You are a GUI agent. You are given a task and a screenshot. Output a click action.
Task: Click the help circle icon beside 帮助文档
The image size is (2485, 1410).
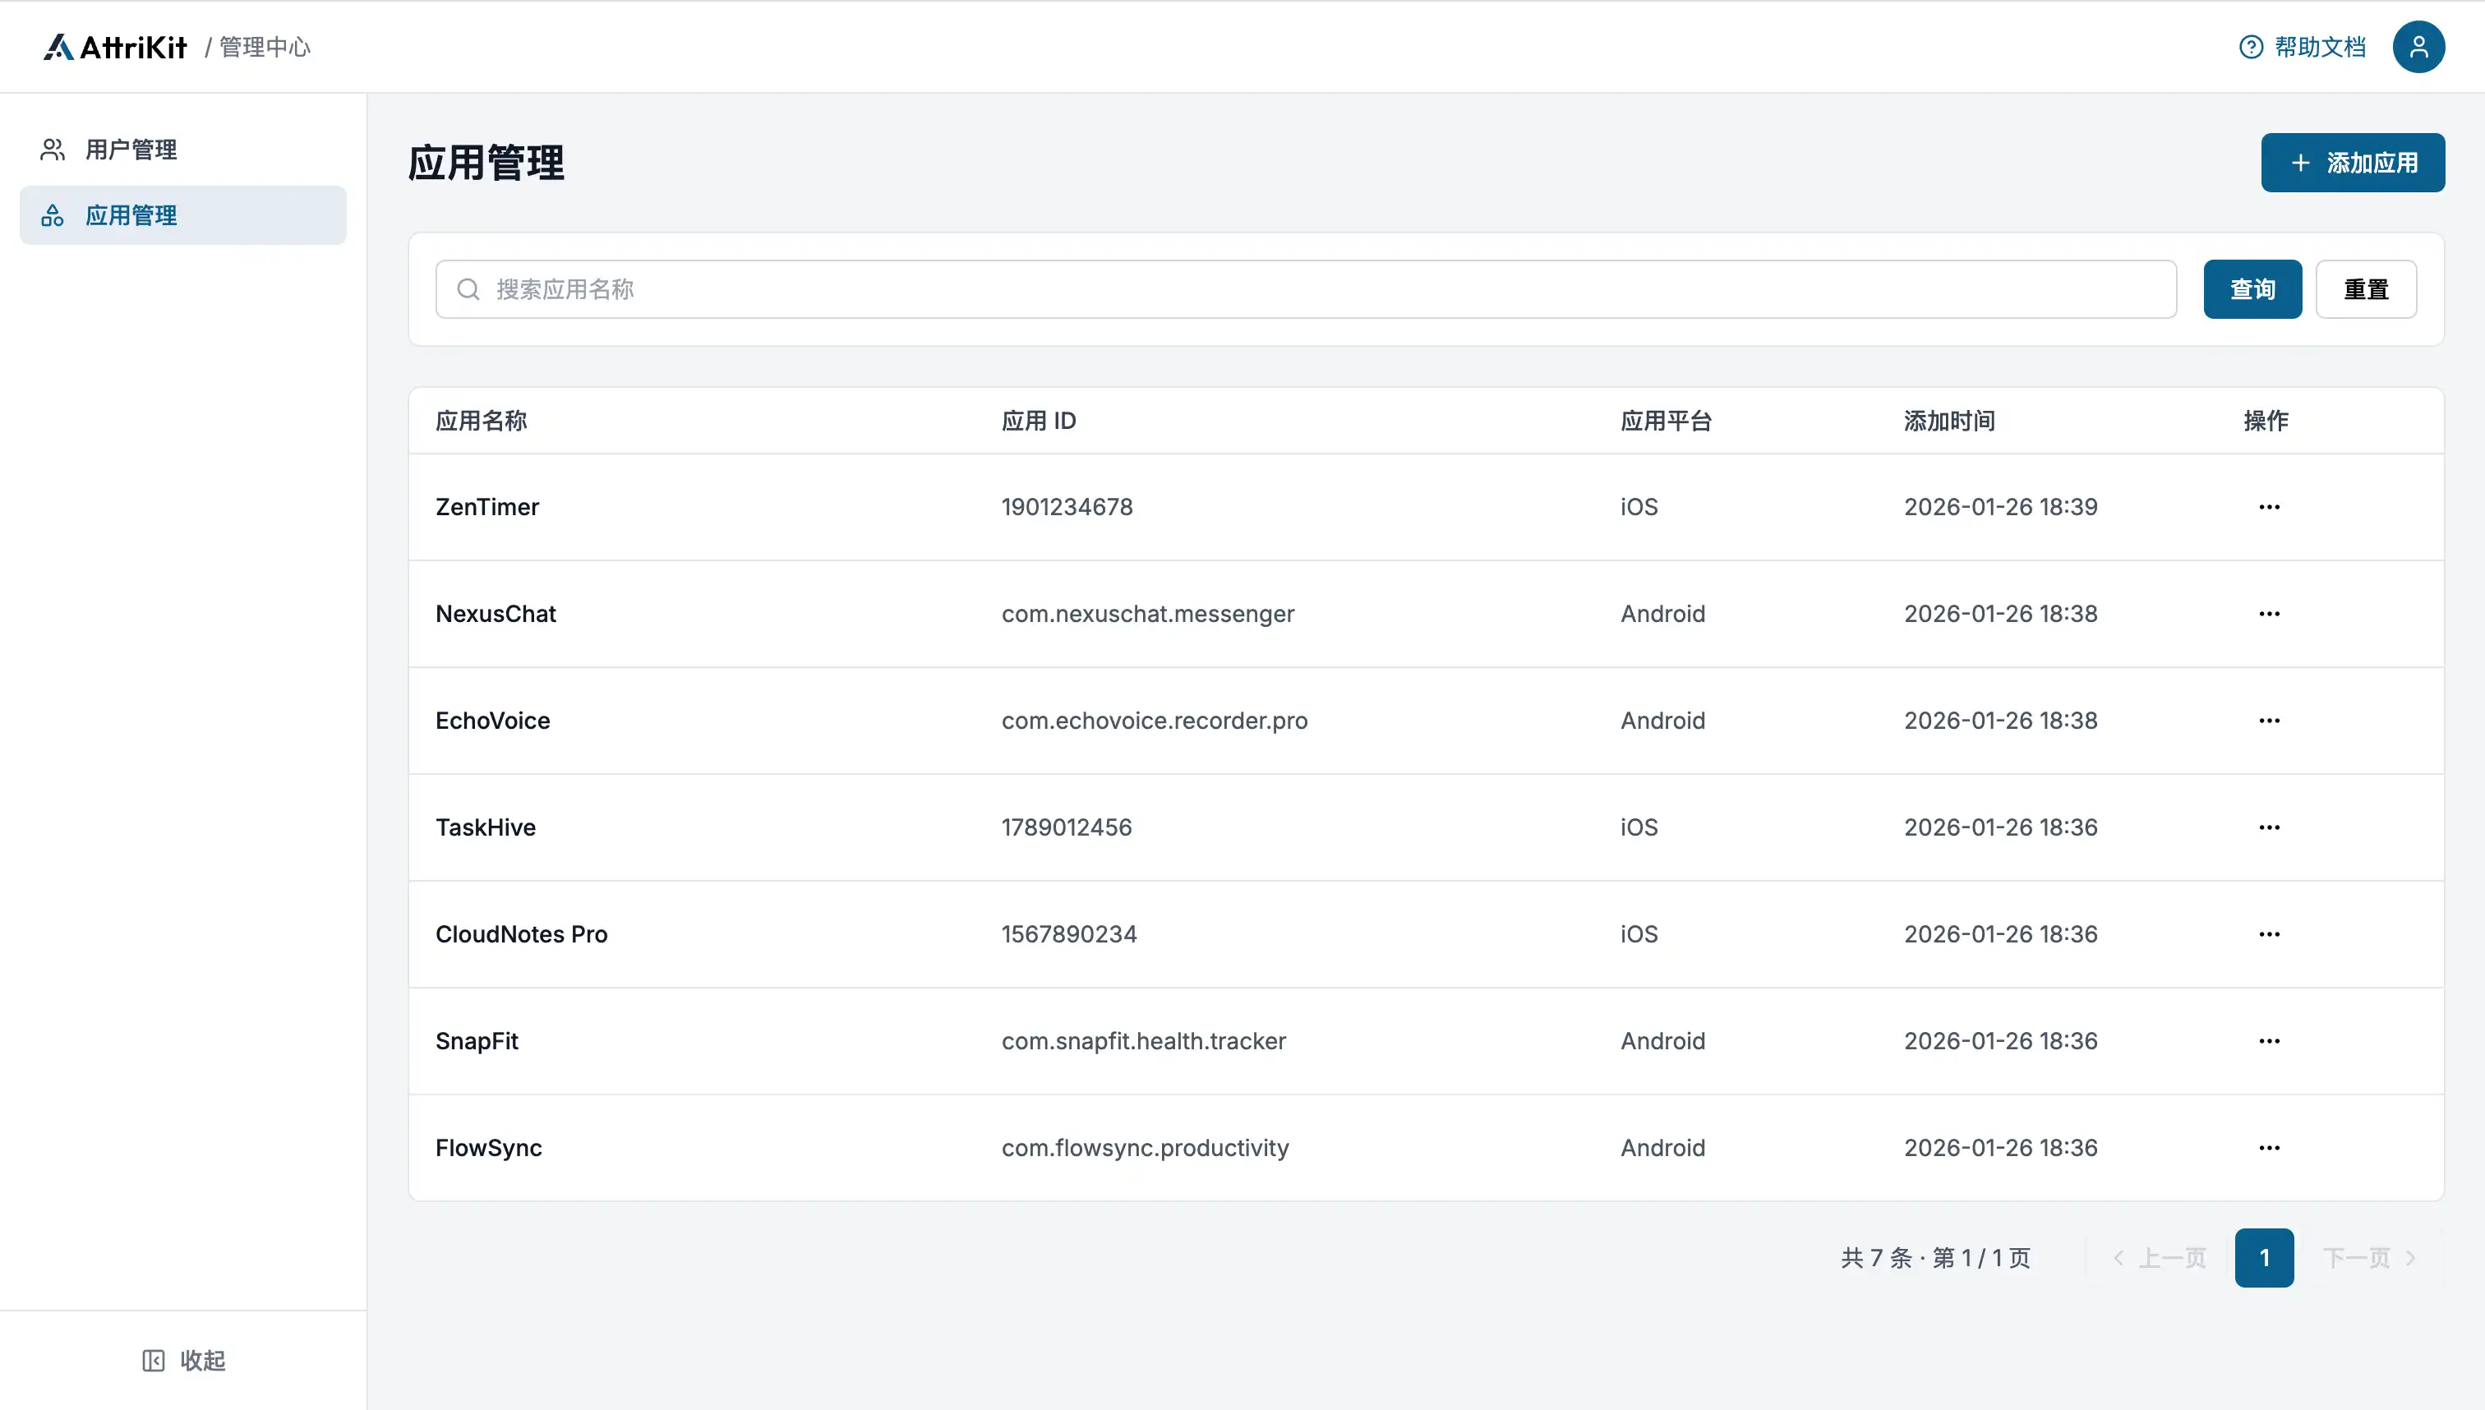coord(2251,47)
